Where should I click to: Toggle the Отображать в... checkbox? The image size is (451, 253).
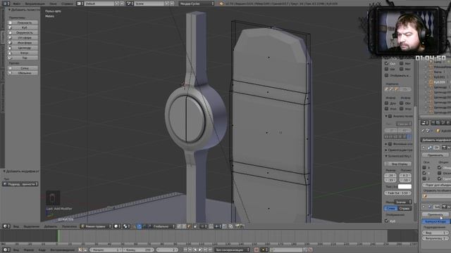click(x=387, y=75)
